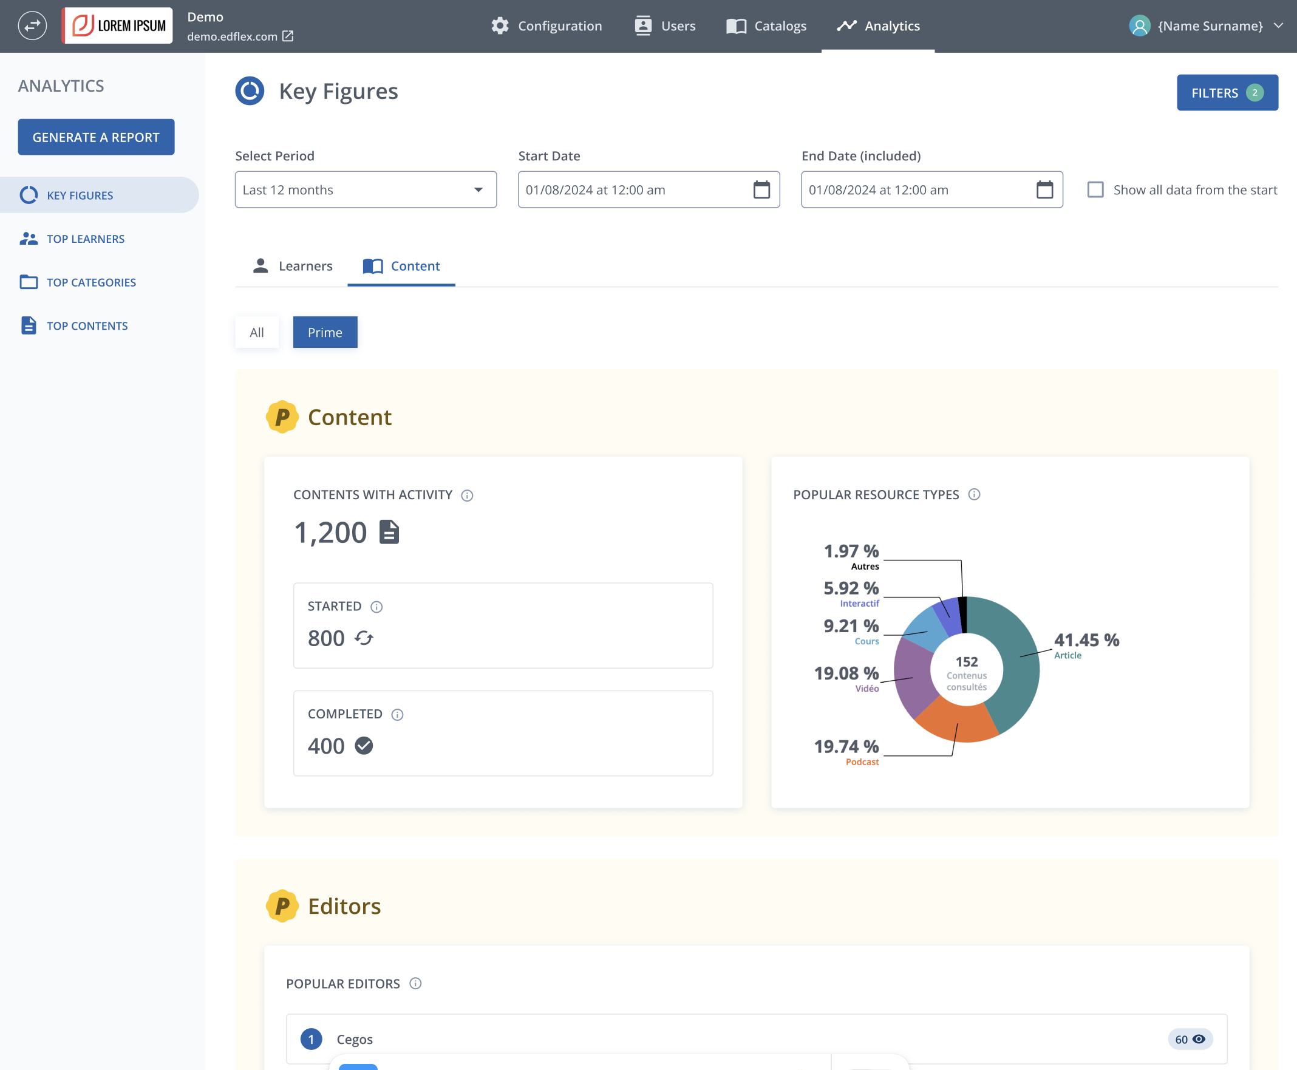
Task: Click info icon next to Completed
Action: point(397,714)
